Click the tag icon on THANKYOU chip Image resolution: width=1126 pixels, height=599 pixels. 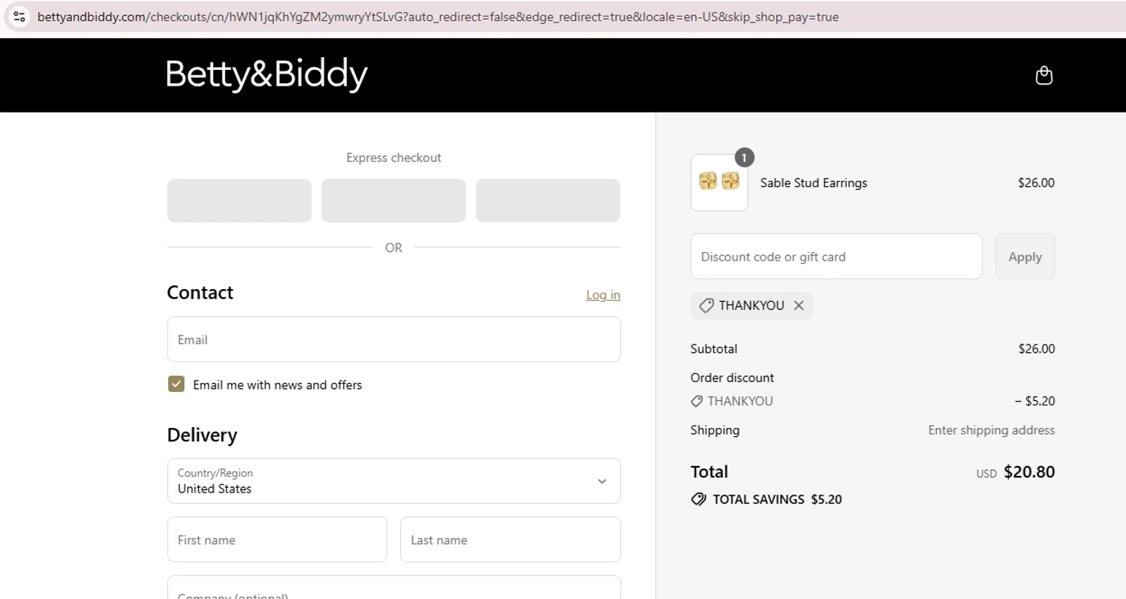coord(706,306)
